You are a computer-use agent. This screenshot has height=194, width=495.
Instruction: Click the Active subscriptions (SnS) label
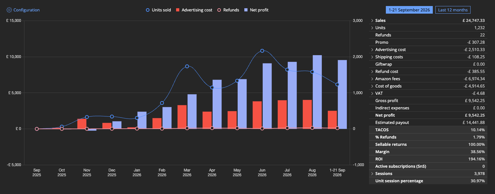(x=401, y=166)
